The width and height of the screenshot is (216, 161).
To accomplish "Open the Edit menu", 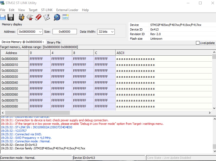I will [x=12, y=10].
